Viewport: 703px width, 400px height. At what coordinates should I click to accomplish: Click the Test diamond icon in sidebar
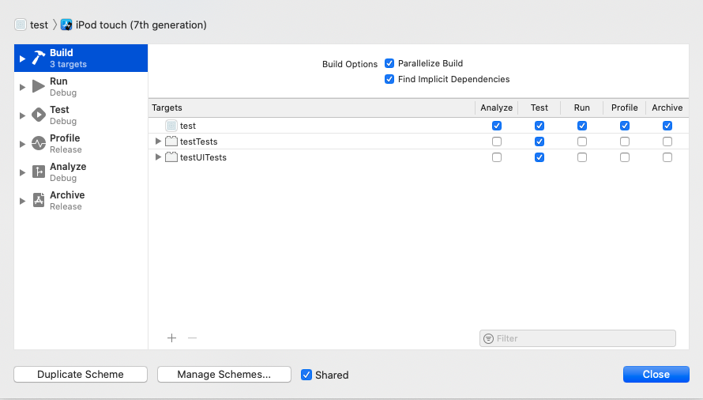[39, 115]
